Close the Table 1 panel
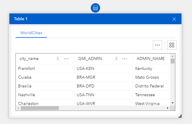Image resolution: width=192 pixels, height=124 pixels. pos(174,19)
